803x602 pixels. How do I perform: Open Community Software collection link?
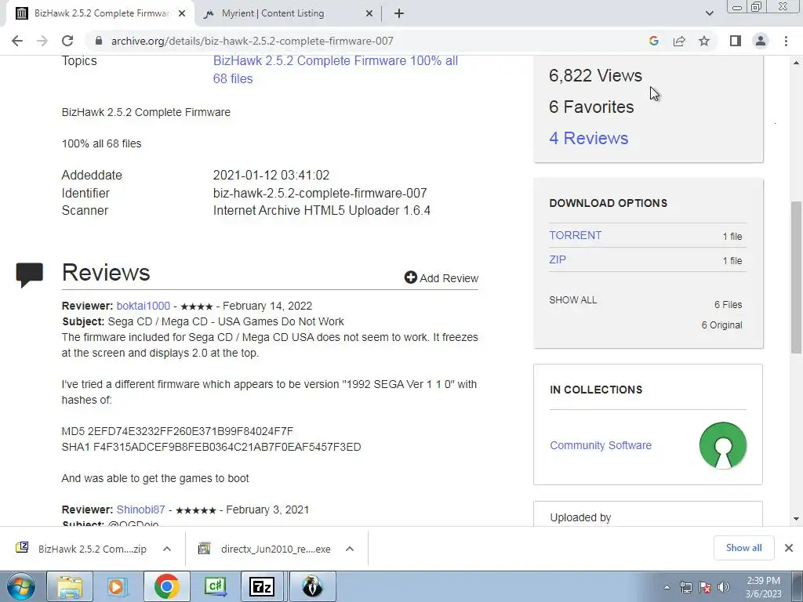click(x=601, y=445)
